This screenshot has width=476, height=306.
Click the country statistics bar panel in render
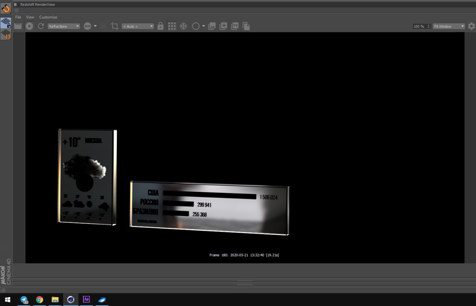tap(209, 208)
